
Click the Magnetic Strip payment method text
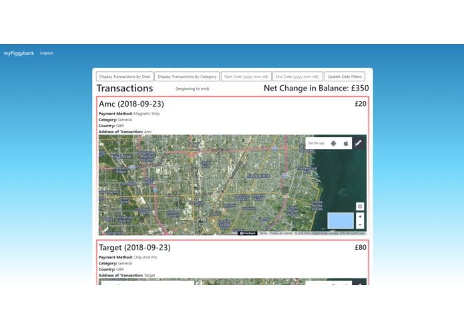[146, 114]
